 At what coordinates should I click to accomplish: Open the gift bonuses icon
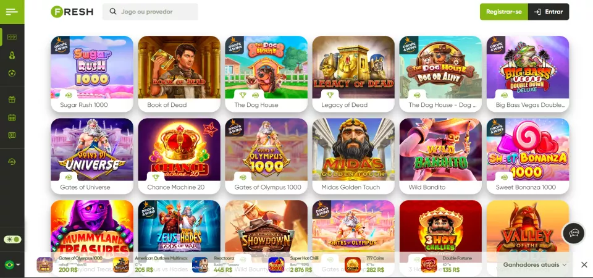12,99
